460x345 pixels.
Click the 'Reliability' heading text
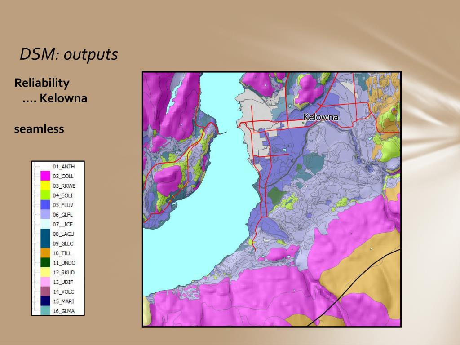tap(42, 83)
